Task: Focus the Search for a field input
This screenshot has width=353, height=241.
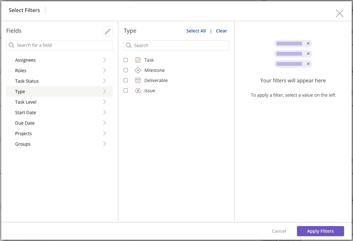Action: point(60,45)
